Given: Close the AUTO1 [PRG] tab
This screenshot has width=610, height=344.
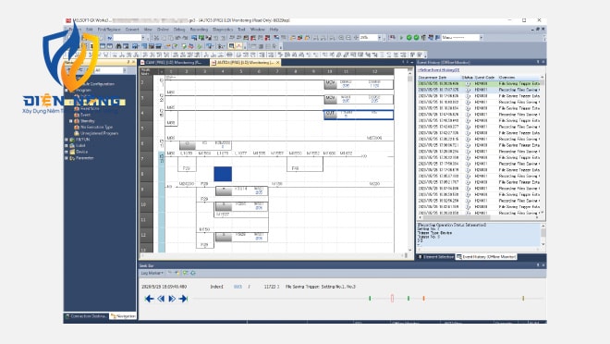Looking at the screenshot, I should click(x=278, y=62).
